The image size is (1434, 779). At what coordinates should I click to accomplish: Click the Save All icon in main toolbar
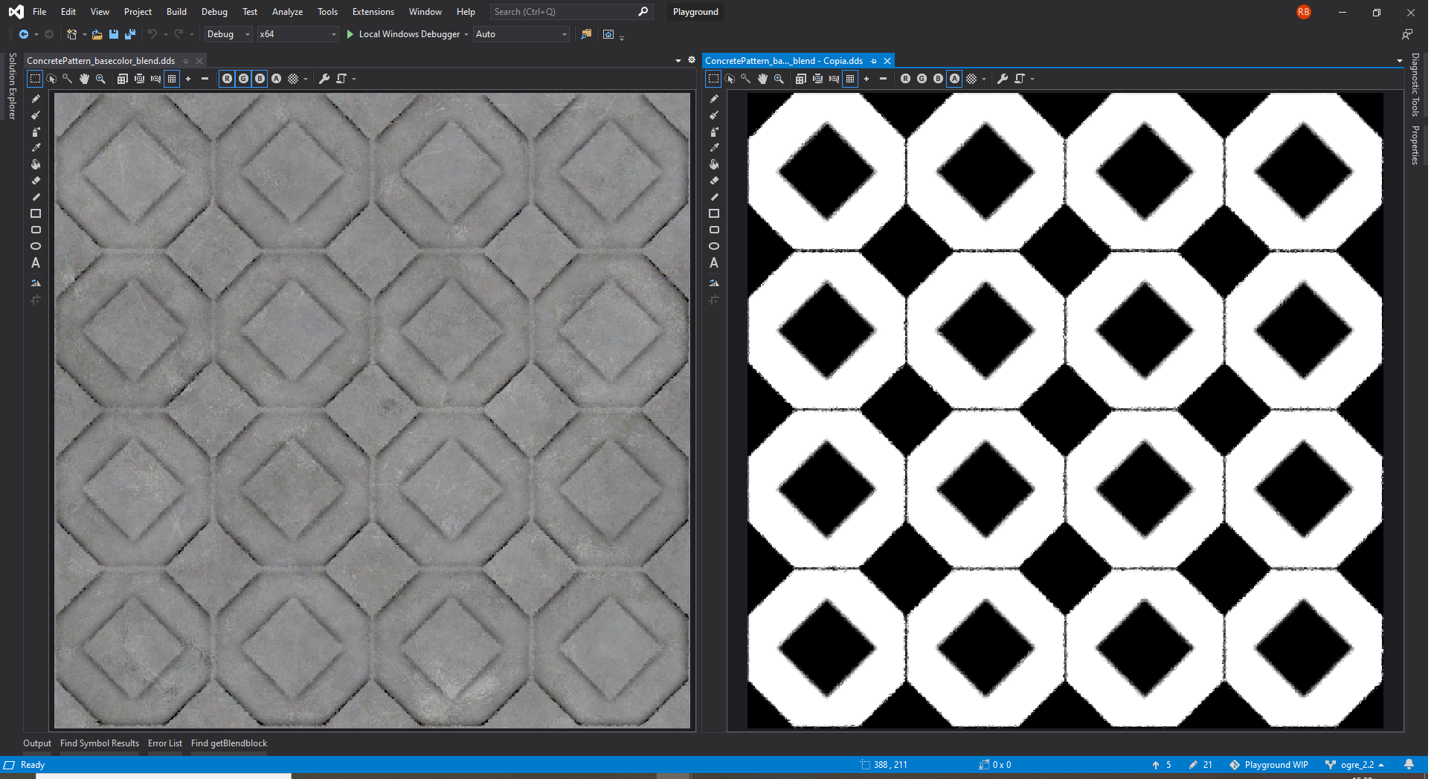pyautogui.click(x=130, y=34)
